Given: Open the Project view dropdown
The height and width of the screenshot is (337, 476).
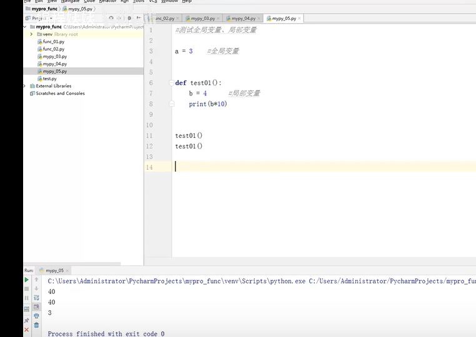Looking at the screenshot, I should click(51, 19).
